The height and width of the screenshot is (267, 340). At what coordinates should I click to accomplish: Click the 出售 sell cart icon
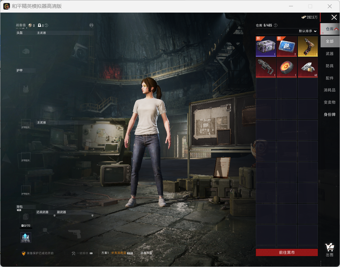(x=330, y=250)
